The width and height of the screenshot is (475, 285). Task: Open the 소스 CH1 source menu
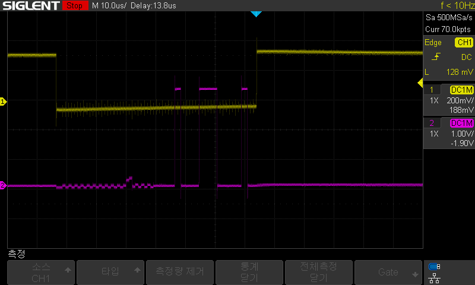[41, 273]
